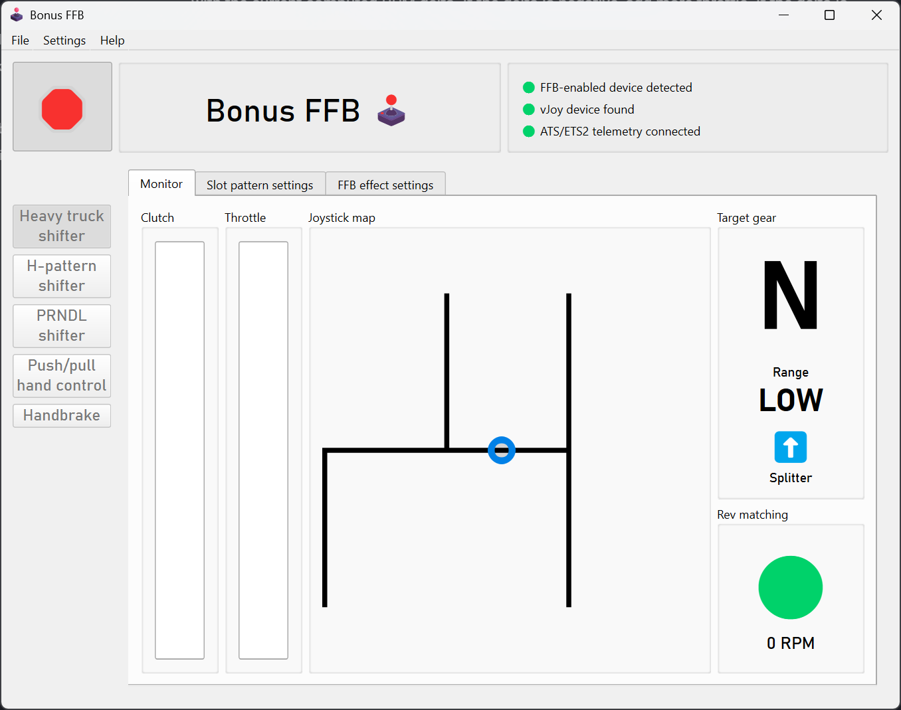The image size is (901, 710).
Task: Click the Bonus FFB heading text
Action: click(284, 110)
